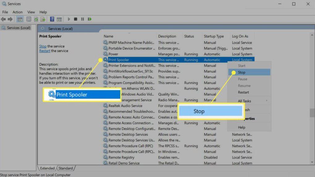The image size is (315, 177).
Task: Select PNRP Machine Name Publication service
Action: pyautogui.click(x=179, y=43)
